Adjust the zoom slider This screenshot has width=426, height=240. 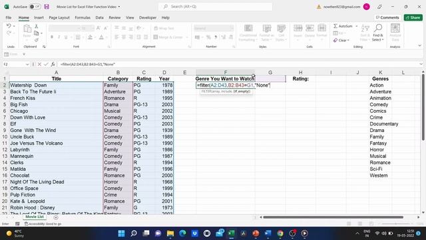[396, 224]
